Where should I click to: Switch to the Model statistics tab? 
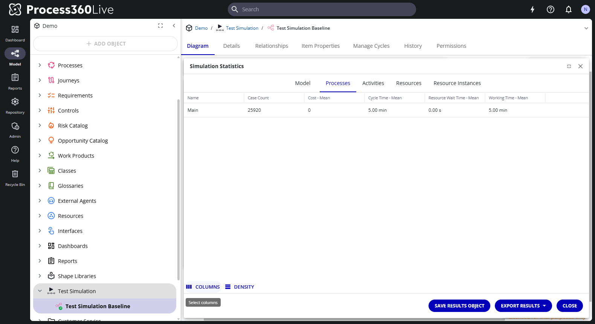tap(303, 83)
